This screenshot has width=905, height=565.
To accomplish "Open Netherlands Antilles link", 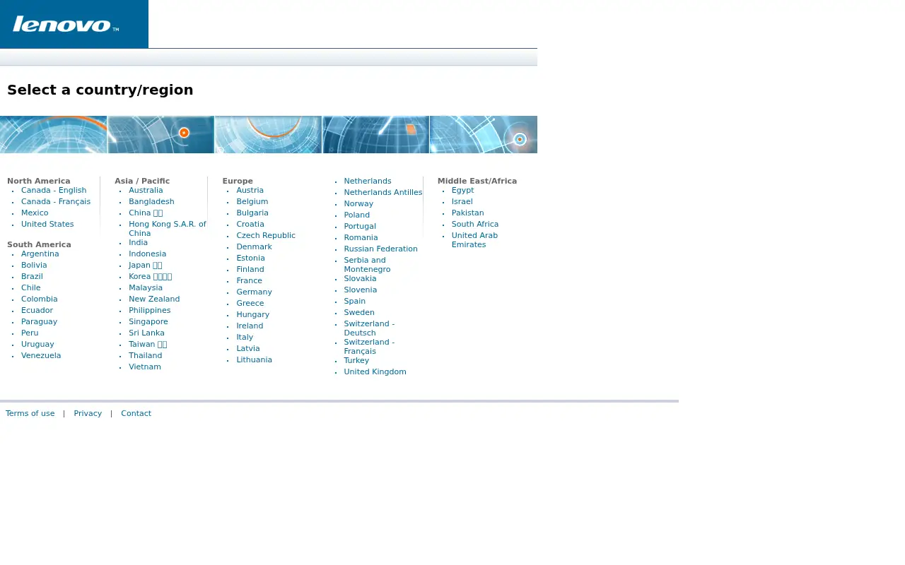I will click(383, 192).
